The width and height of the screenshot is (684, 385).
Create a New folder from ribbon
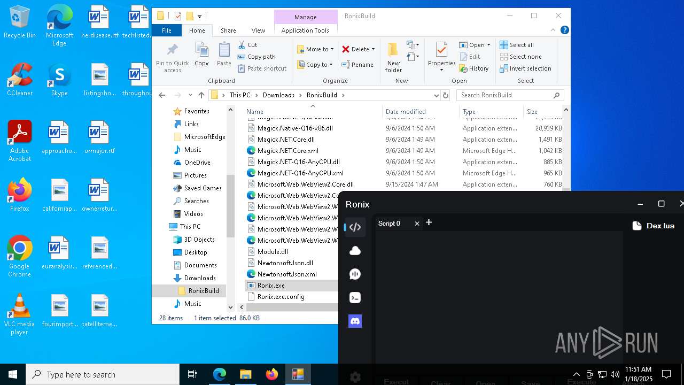393,58
